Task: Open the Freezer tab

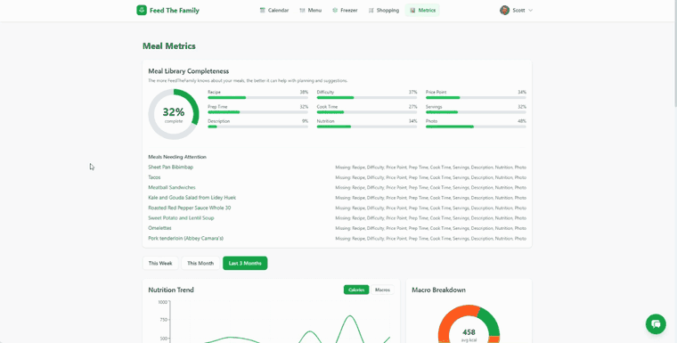Action: pos(345,11)
